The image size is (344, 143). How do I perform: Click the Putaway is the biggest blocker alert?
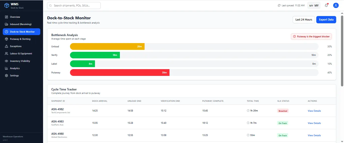311,37
